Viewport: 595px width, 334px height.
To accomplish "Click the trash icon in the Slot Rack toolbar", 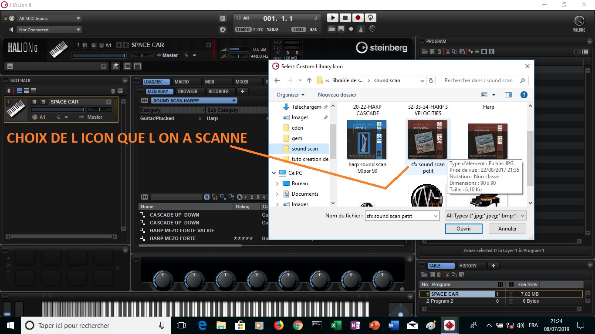I will click(x=113, y=91).
